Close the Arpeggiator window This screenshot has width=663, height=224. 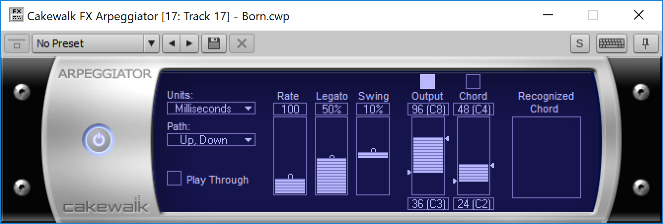point(639,15)
